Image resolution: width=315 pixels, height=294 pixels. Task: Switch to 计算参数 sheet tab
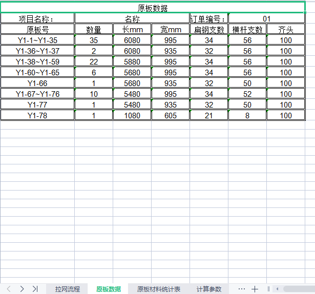pyautogui.click(x=209, y=289)
